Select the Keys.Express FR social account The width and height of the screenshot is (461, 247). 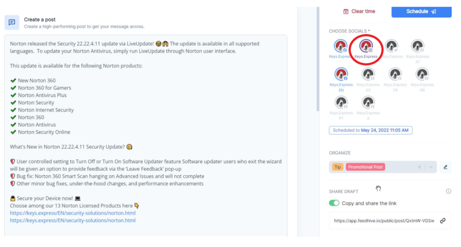point(395,74)
